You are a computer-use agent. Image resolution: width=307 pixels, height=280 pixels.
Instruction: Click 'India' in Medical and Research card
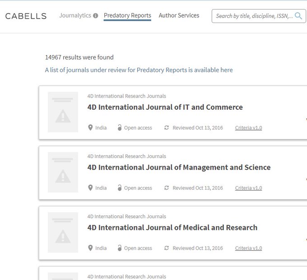[101, 248]
